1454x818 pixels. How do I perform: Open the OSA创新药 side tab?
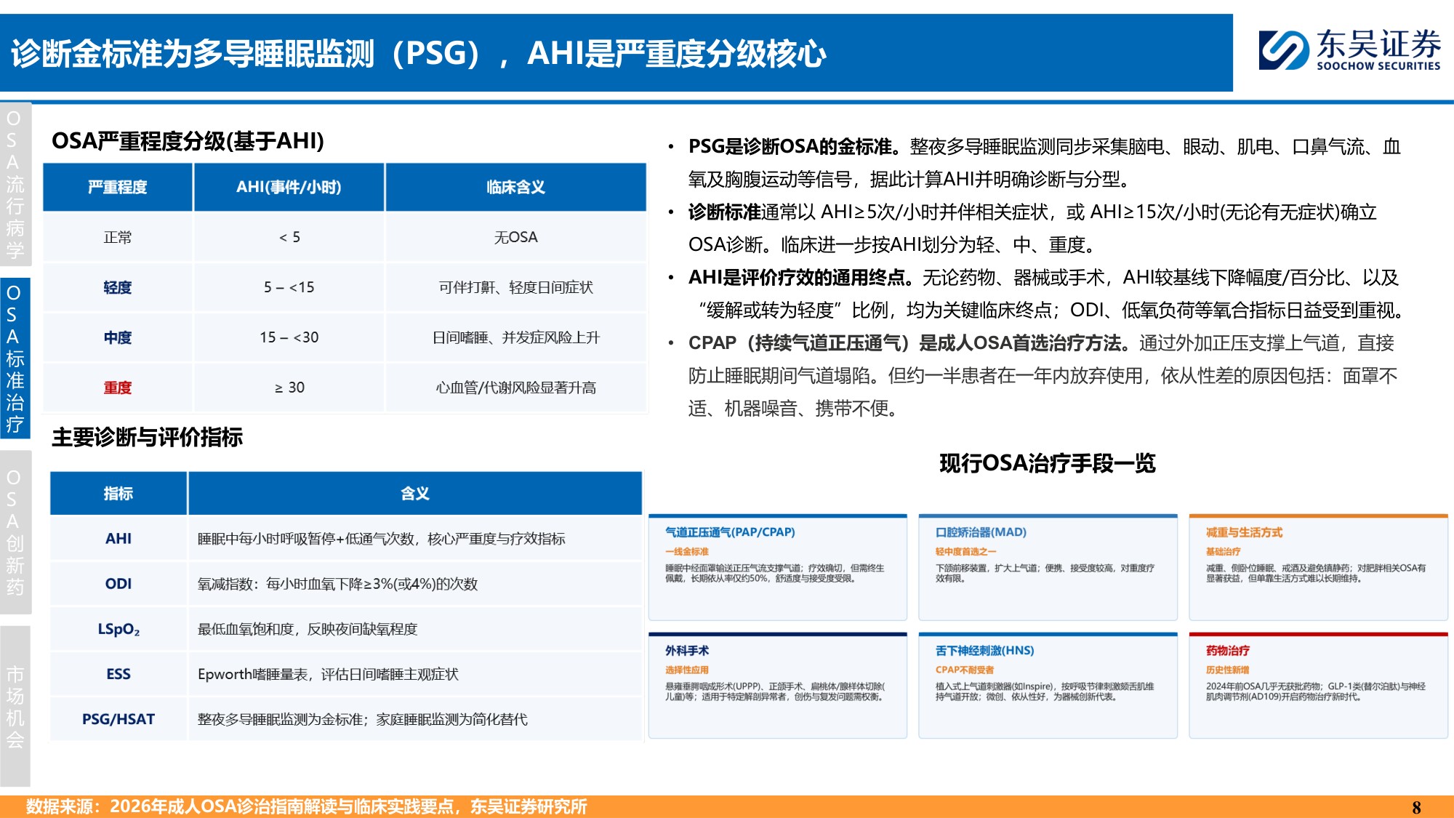(15, 532)
